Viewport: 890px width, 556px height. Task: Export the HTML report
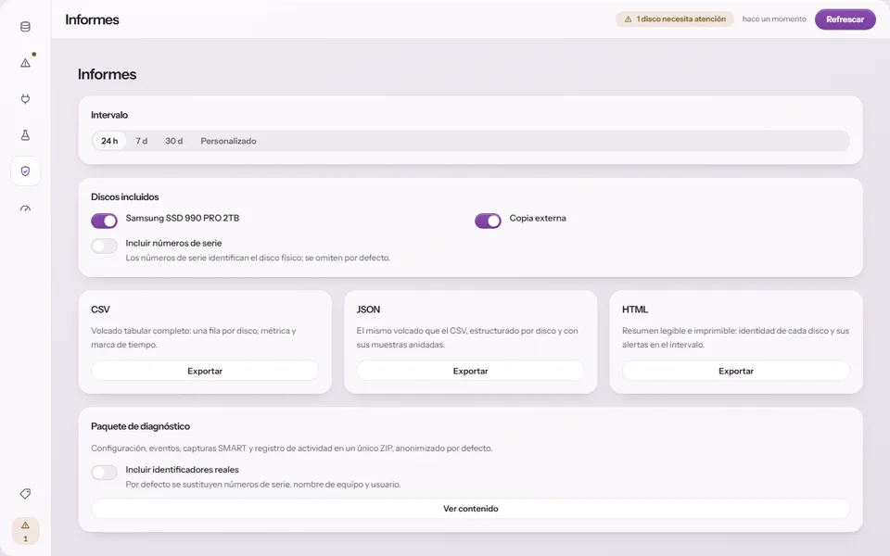tap(736, 371)
